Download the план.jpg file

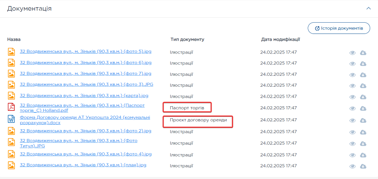tap(363, 166)
